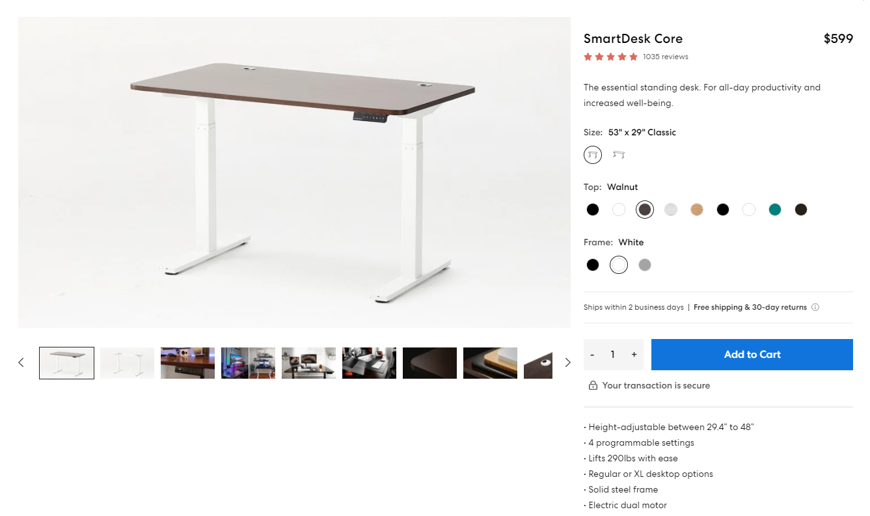Screen dimensions: 870x516
Task: Click the quantity input field
Action: [x=613, y=355]
